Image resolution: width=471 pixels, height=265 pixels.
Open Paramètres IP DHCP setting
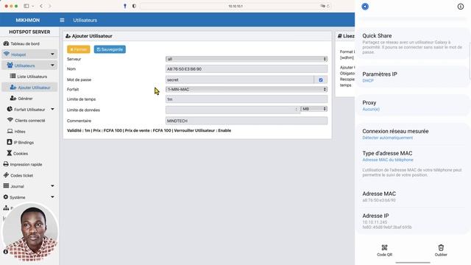click(x=412, y=77)
